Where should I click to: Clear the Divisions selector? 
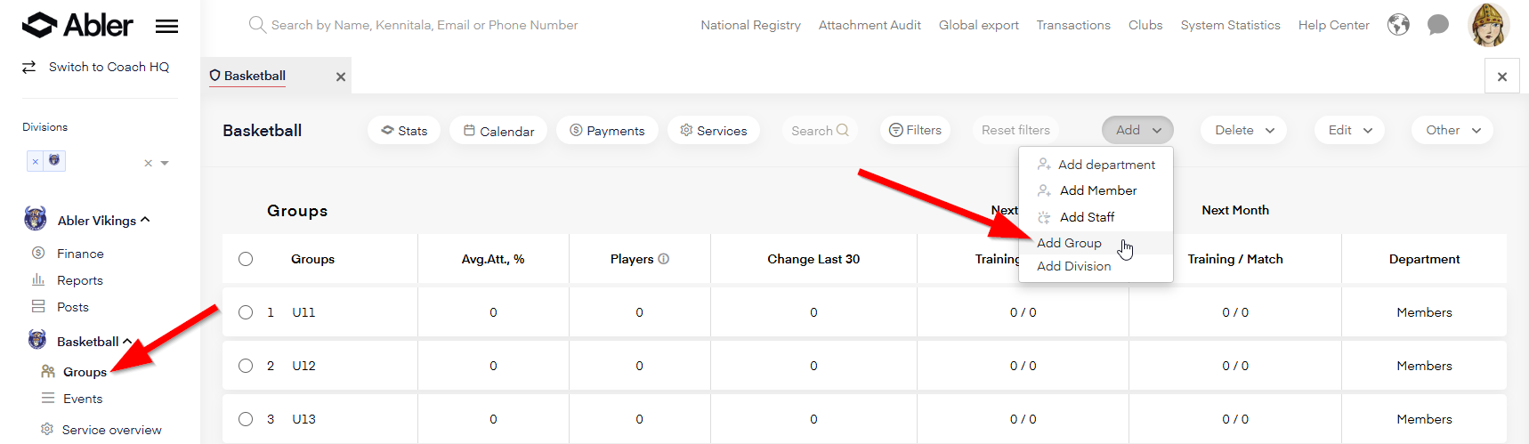tap(149, 163)
